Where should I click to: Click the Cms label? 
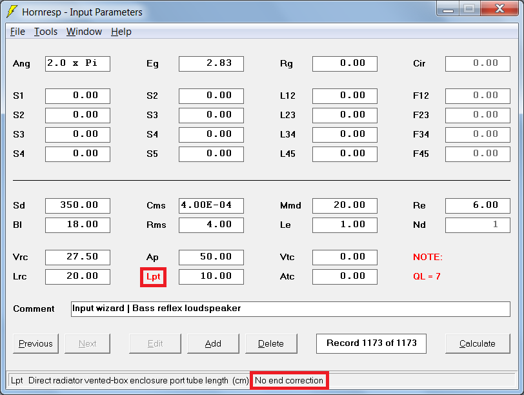coord(156,206)
